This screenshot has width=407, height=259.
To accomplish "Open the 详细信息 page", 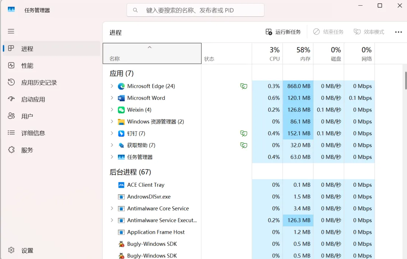I will [x=52, y=133].
